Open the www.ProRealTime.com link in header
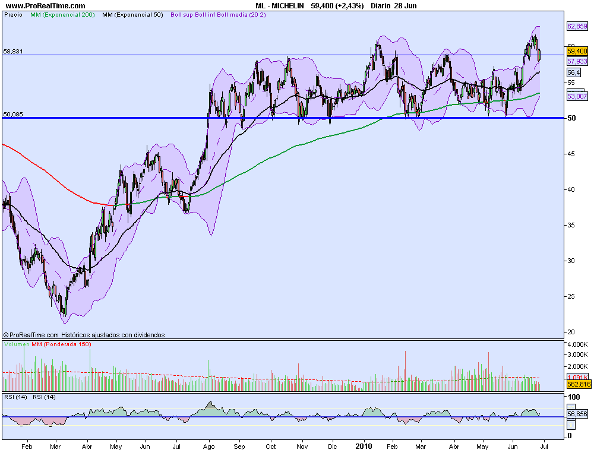 click(x=46, y=6)
